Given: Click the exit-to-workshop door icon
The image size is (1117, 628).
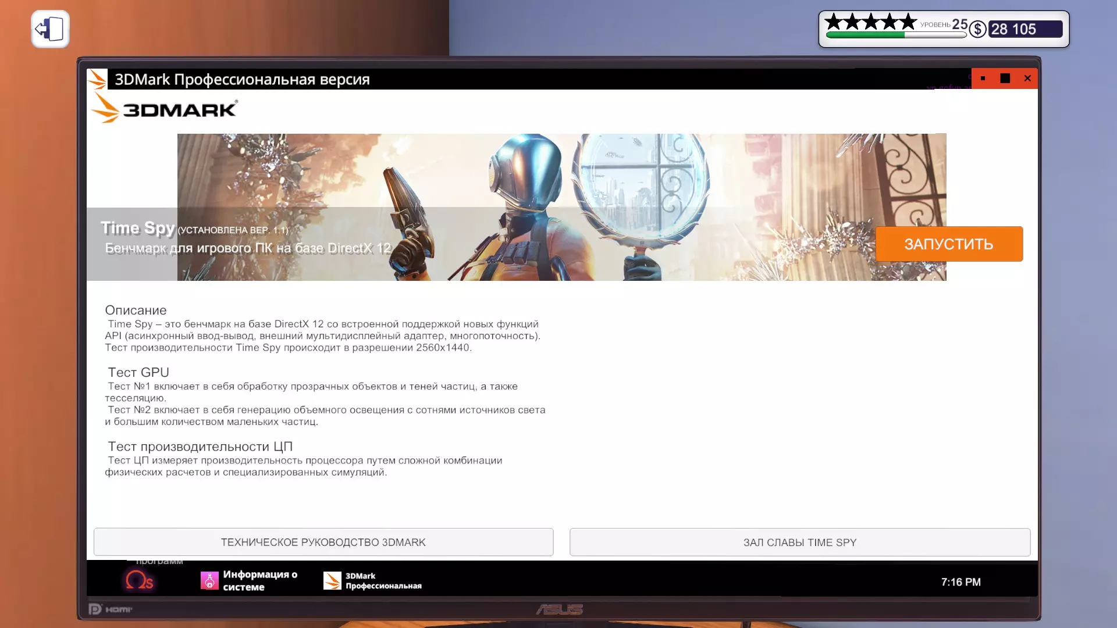Looking at the screenshot, I should [x=50, y=29].
